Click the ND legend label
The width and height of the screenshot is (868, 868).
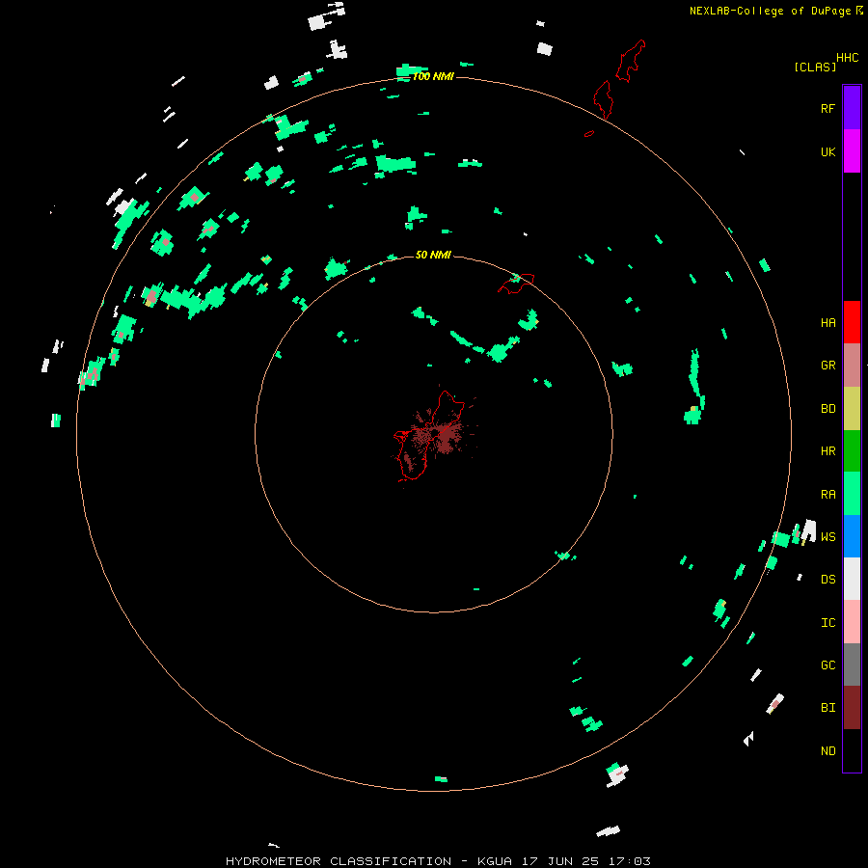[827, 750]
